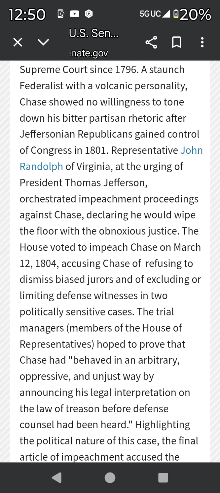Tap the phone sync status icon
This screenshot has width=220, height=493.
61,14
